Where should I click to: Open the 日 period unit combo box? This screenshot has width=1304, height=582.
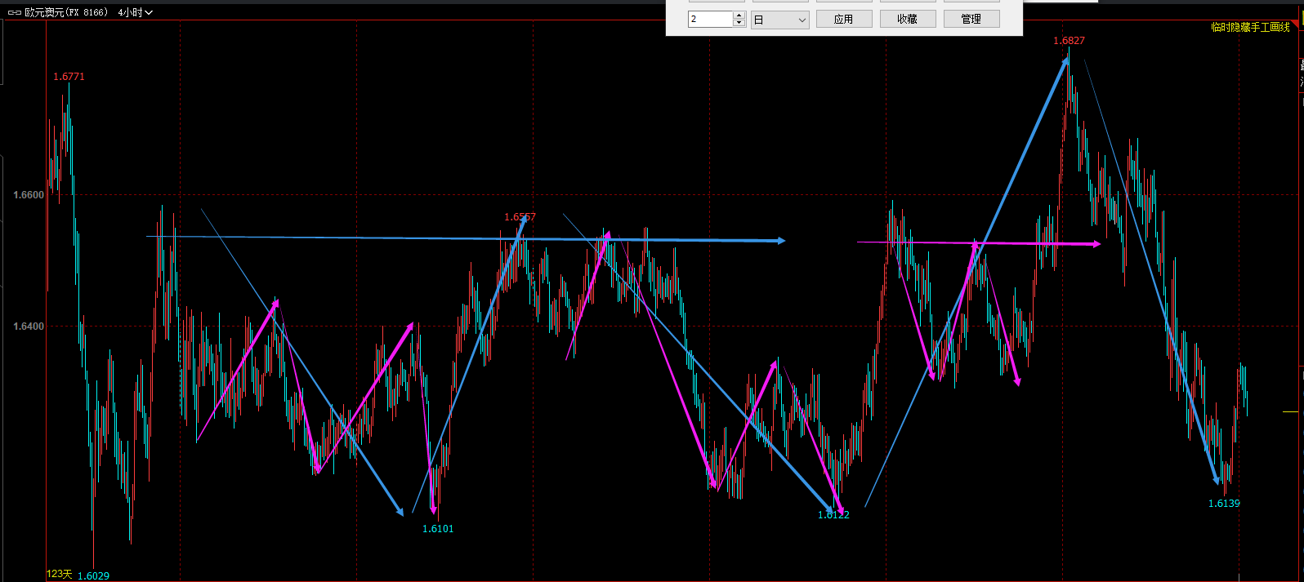(779, 20)
